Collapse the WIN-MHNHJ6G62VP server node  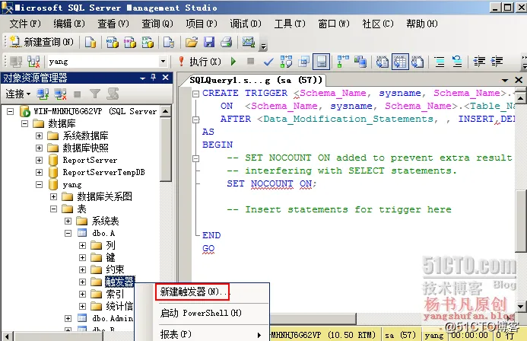pyautogui.click(x=11, y=111)
